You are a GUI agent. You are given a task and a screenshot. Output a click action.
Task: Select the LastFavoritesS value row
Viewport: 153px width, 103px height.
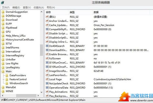97,75
